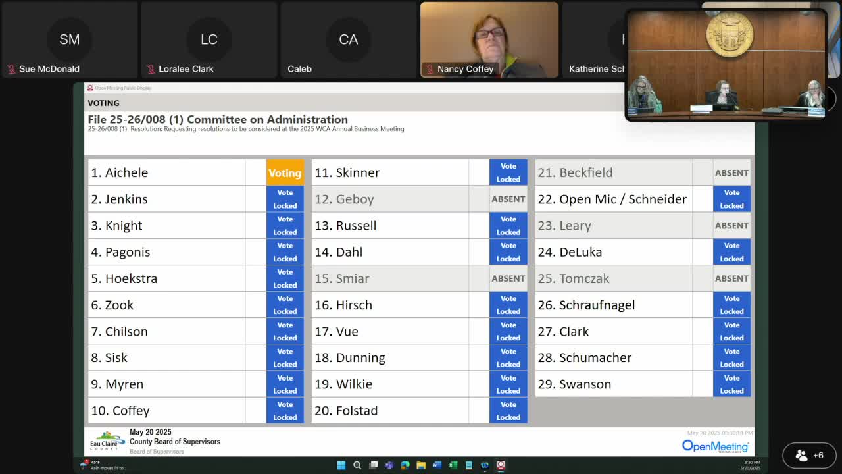Click Vote Locked status beside Jenkins
This screenshot has width=842, height=474.
[x=285, y=199]
